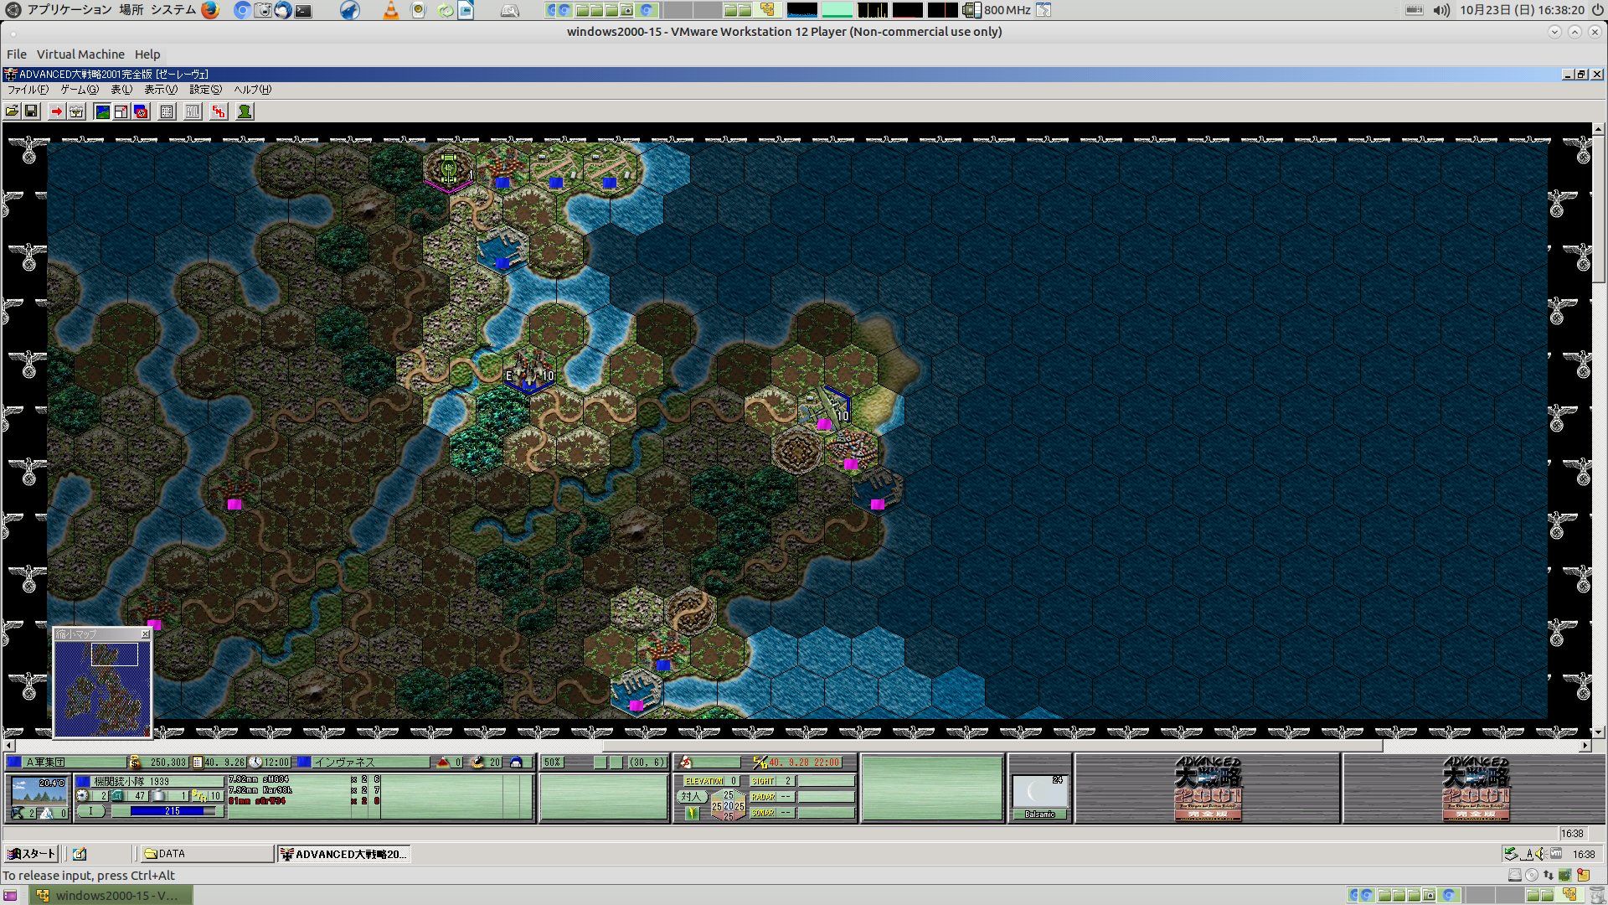Click the horizontal map scrollbar

pos(796,745)
